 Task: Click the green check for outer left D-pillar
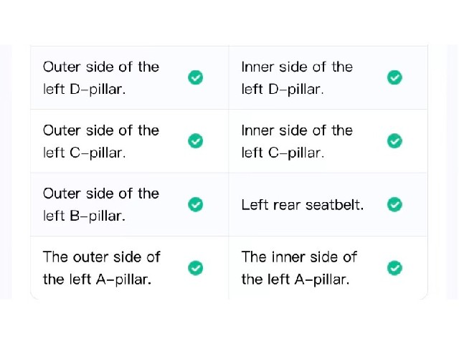(195, 77)
